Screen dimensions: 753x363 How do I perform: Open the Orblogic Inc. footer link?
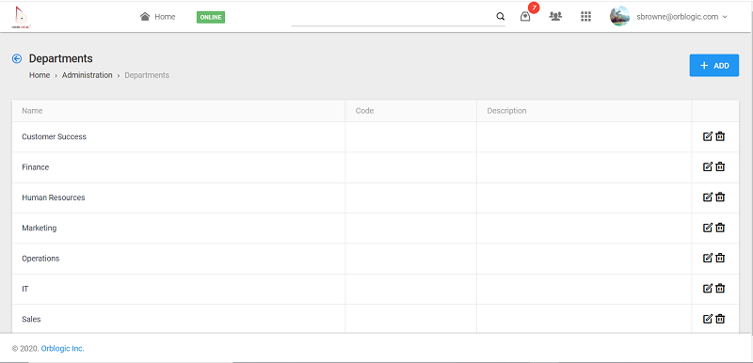[62, 349]
